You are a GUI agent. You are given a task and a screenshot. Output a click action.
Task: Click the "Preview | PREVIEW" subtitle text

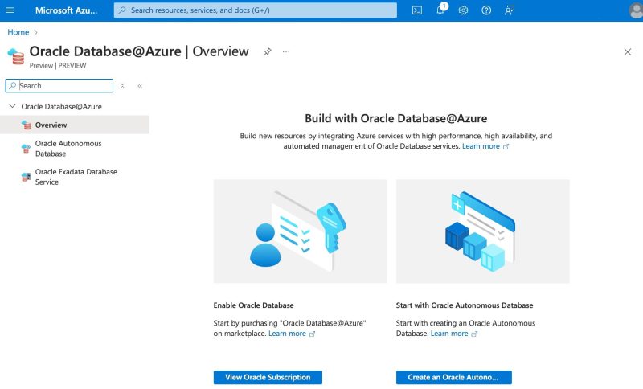point(58,66)
